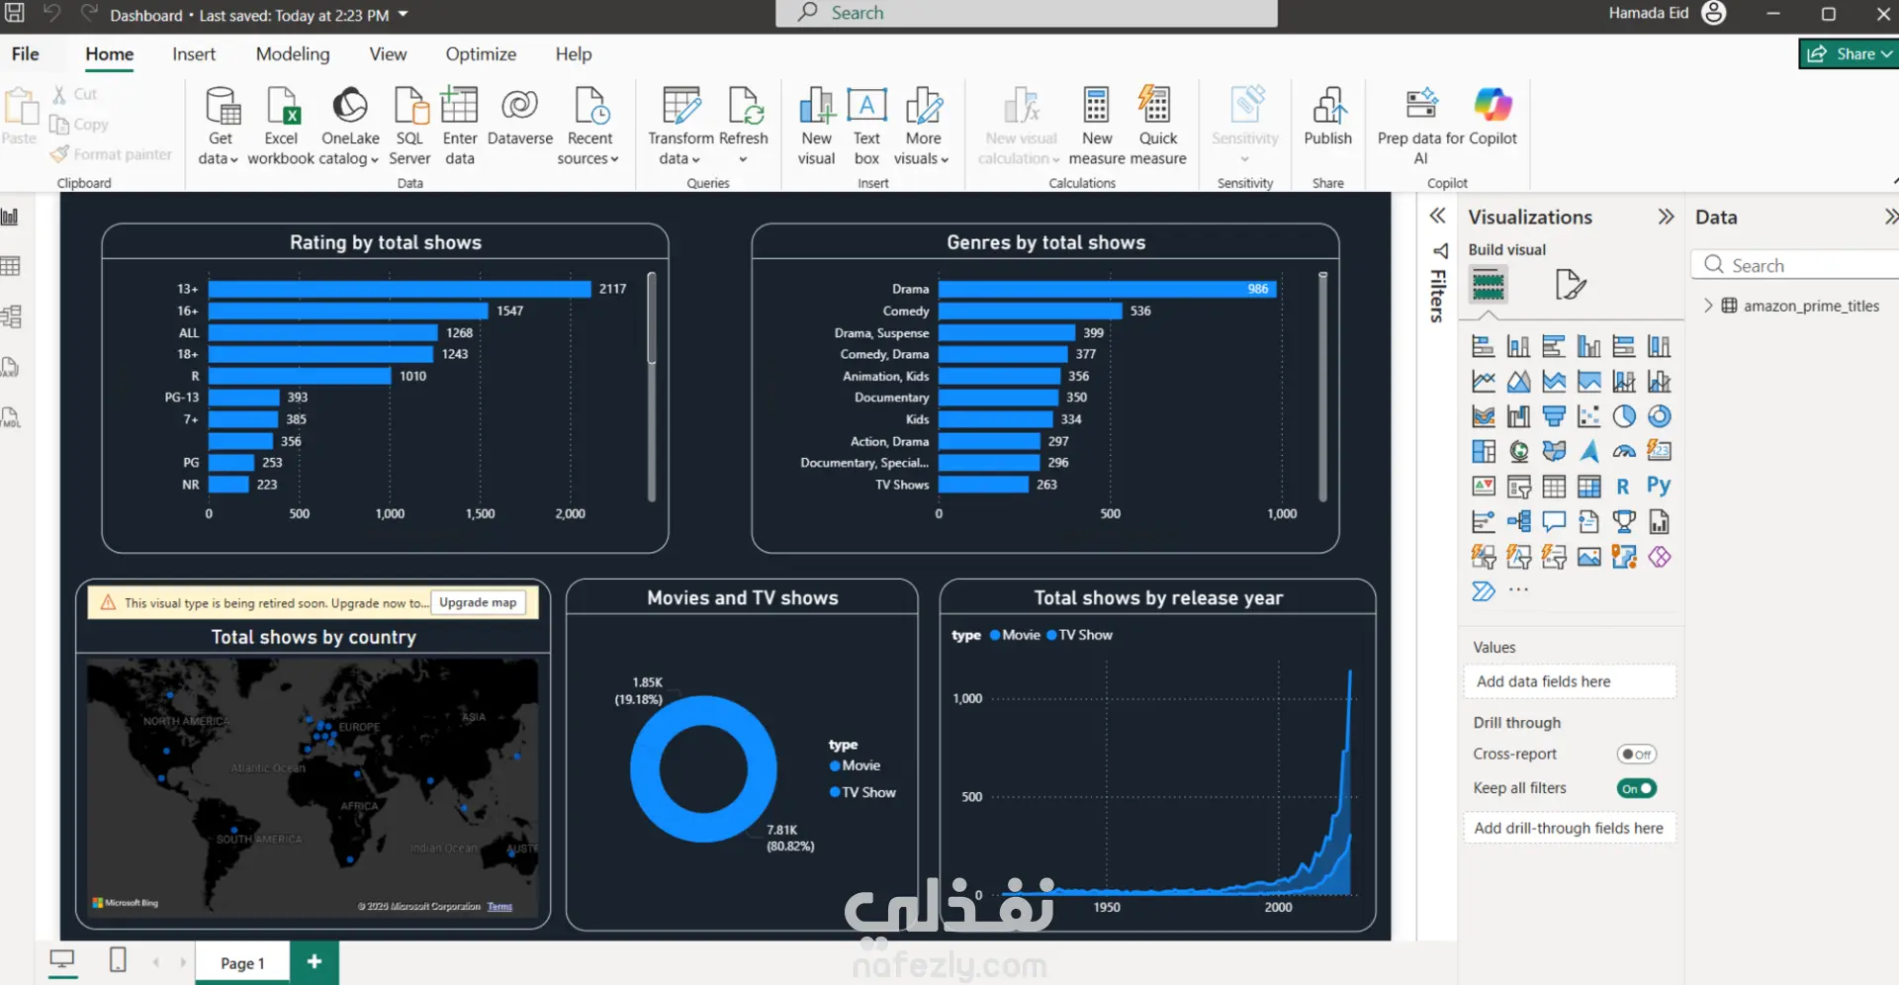Expand the amazon_prime_titles table

(1708, 306)
